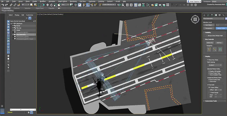Click the Delete Key button
Viewport: 227px width, 116px height.
point(209,43)
